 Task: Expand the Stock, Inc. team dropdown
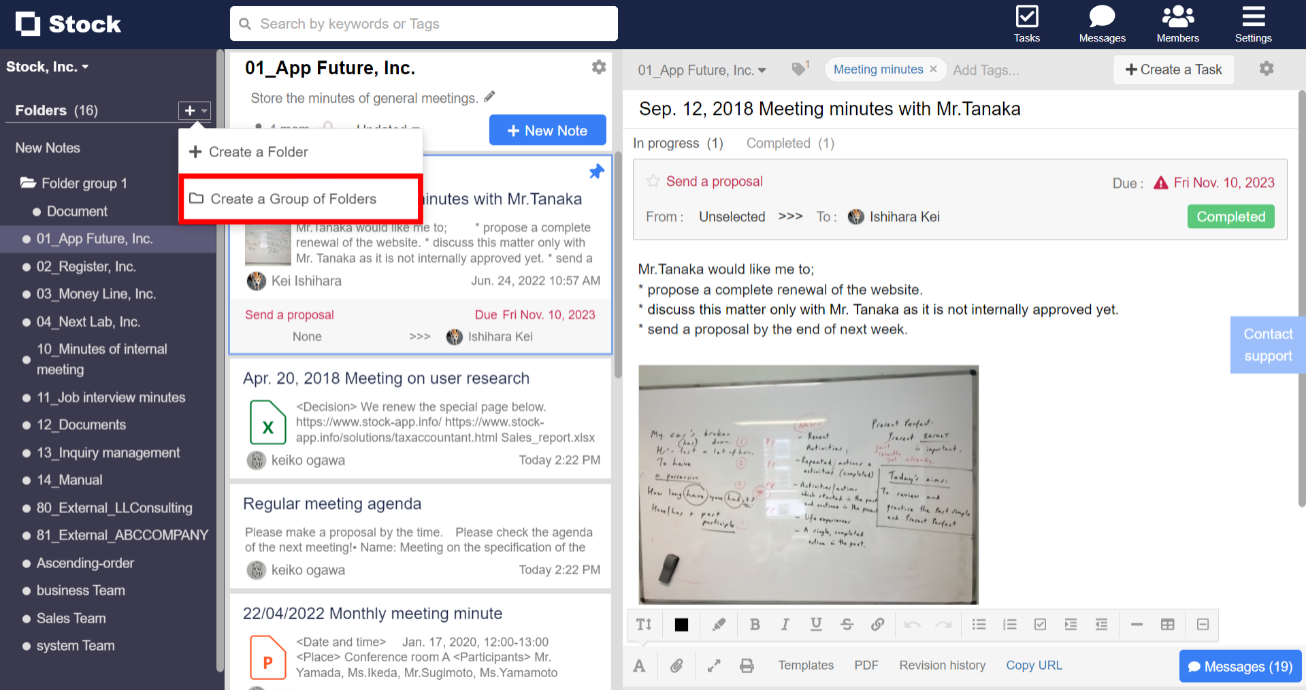(48, 67)
